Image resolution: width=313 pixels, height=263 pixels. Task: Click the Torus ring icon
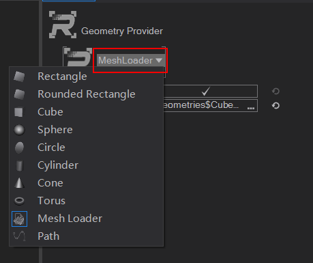point(19,201)
